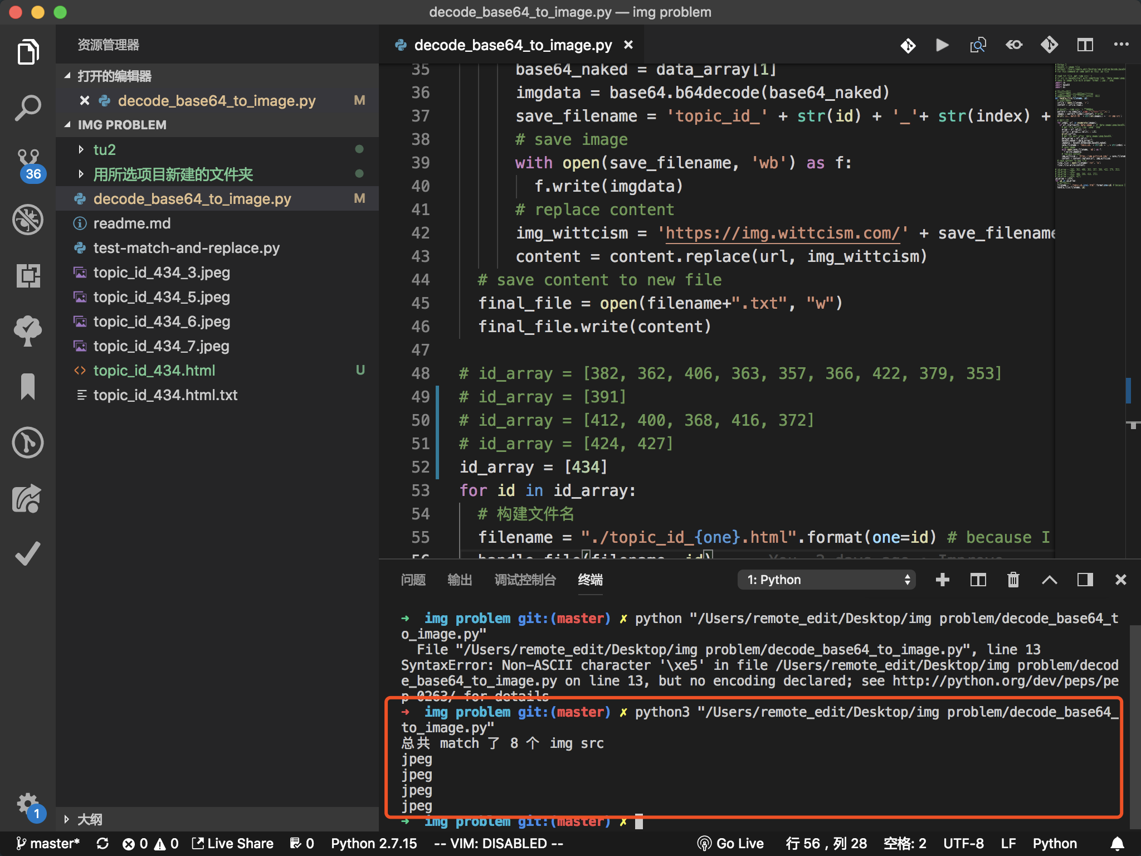
Task: Click Go Live in status bar
Action: 731,843
